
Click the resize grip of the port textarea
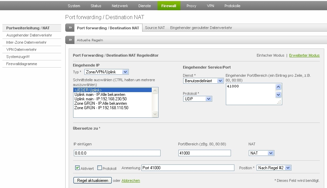[x=278, y=102]
